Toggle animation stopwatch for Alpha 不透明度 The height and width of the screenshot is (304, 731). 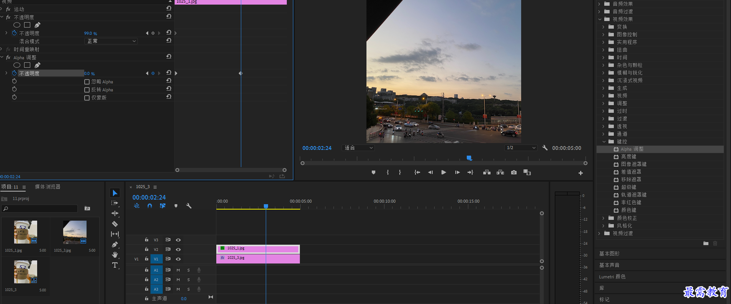[15, 73]
